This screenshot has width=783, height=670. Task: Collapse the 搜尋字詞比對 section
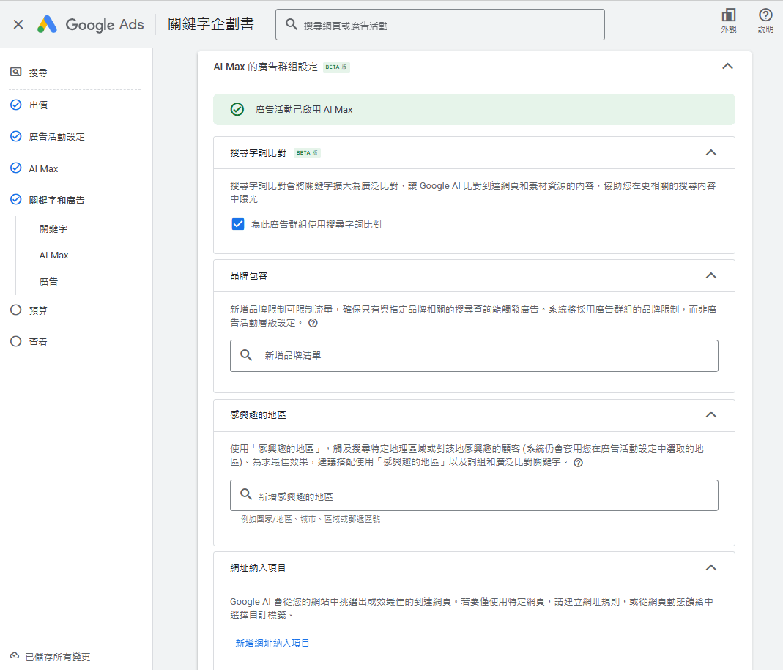(711, 152)
